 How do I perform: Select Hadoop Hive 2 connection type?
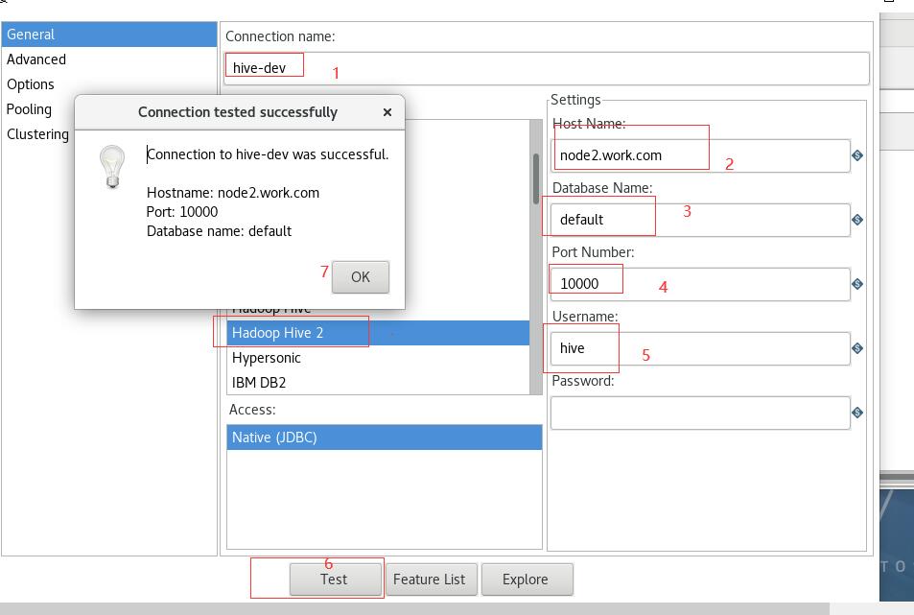coord(378,333)
